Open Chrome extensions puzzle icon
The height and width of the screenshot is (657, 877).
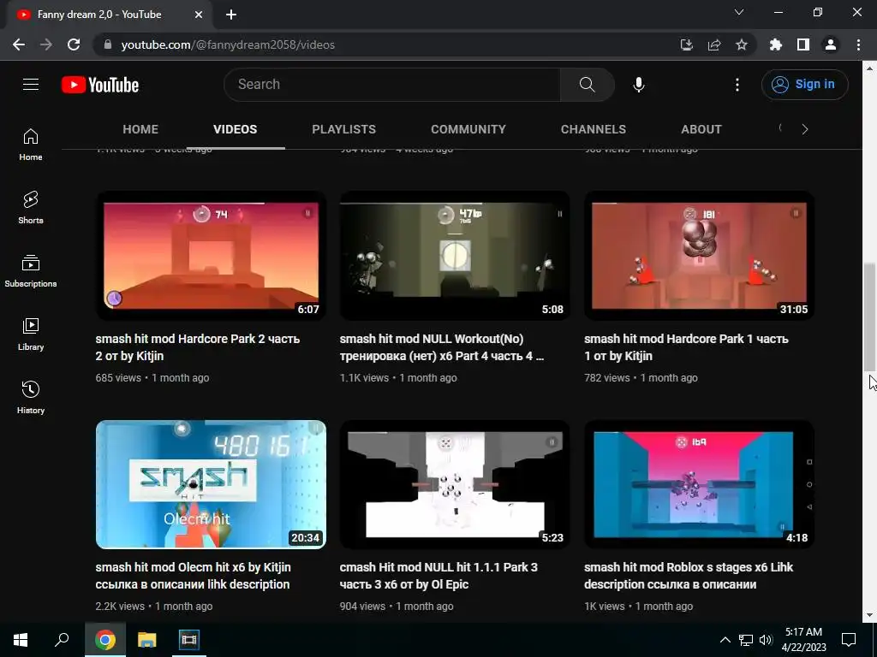click(775, 44)
